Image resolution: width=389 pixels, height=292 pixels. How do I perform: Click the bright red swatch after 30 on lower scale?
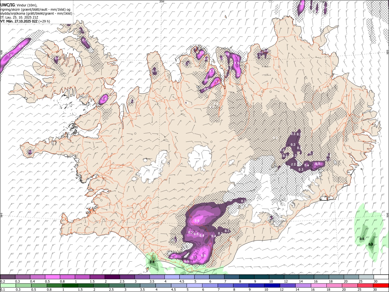[x=380, y=285]
